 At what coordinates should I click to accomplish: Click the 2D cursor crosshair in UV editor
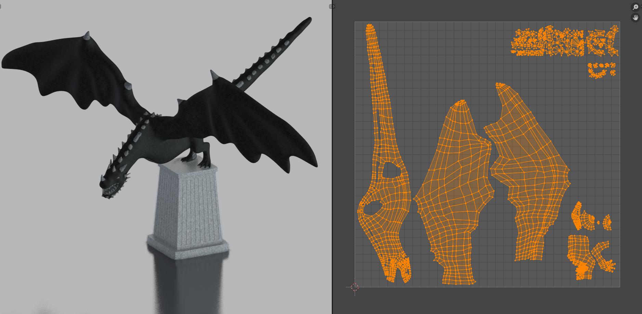pos(355,287)
